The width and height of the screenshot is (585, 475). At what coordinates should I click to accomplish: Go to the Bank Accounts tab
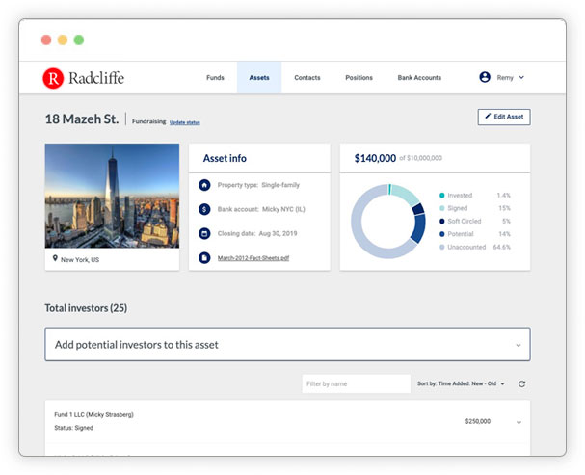[419, 77]
